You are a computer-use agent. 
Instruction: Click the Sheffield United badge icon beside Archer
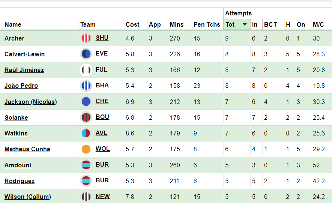point(86,38)
